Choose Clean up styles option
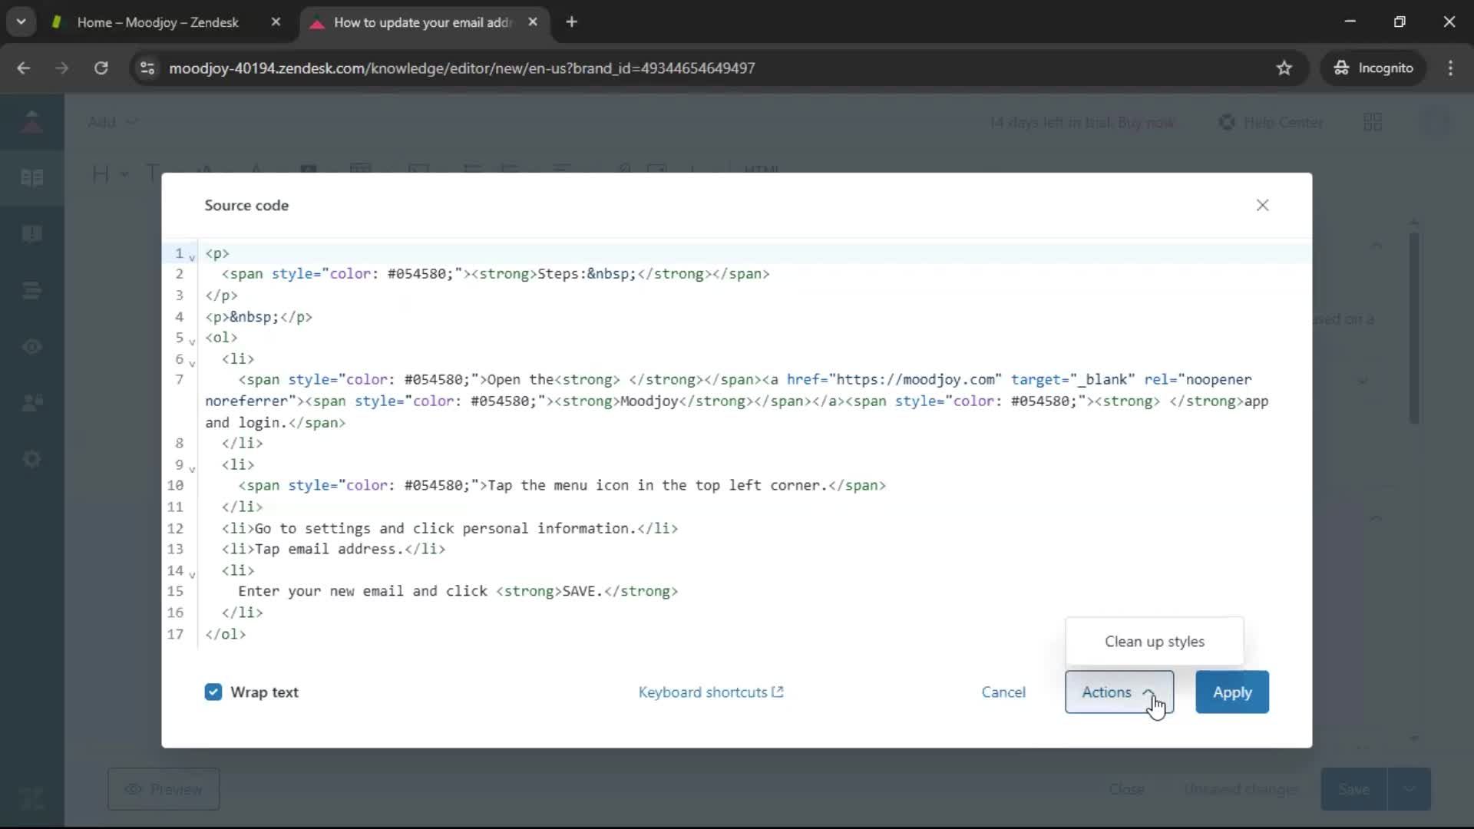The image size is (1474, 829). (x=1155, y=642)
